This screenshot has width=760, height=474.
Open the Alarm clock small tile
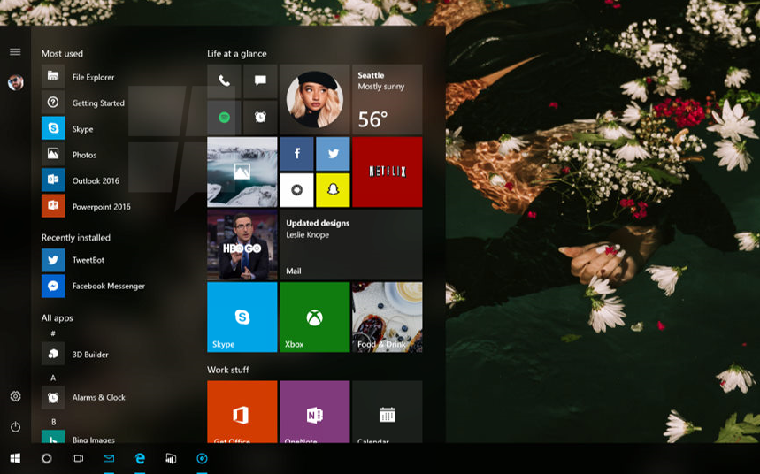click(x=260, y=117)
